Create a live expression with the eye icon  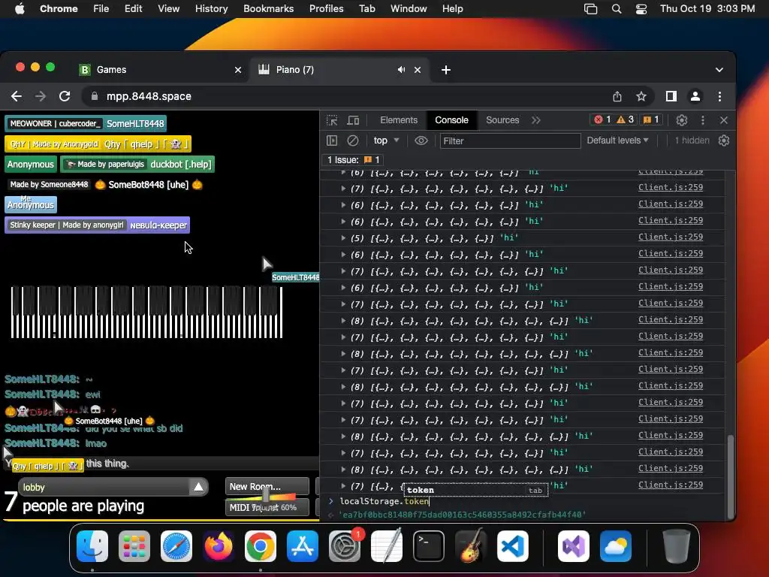(x=421, y=140)
